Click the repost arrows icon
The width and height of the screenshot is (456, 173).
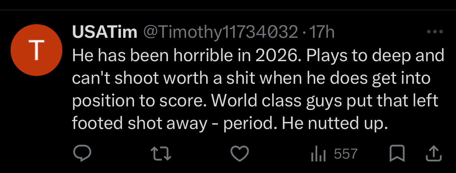pos(161,154)
